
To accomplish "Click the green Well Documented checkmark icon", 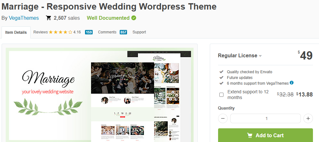I will click(x=134, y=18).
